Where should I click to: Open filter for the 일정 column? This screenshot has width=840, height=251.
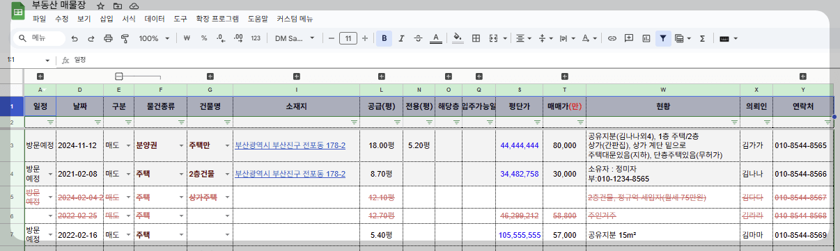(50, 122)
